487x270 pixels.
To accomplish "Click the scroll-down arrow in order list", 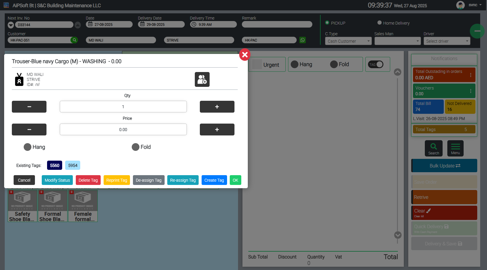I will [x=398, y=235].
